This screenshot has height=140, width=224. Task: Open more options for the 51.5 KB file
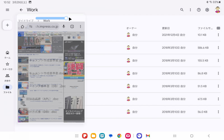pyautogui.click(x=218, y=86)
